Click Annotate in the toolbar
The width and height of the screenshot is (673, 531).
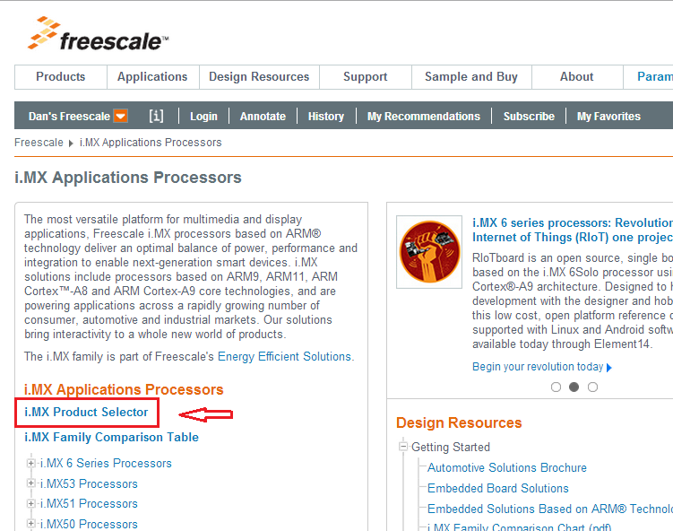click(263, 117)
